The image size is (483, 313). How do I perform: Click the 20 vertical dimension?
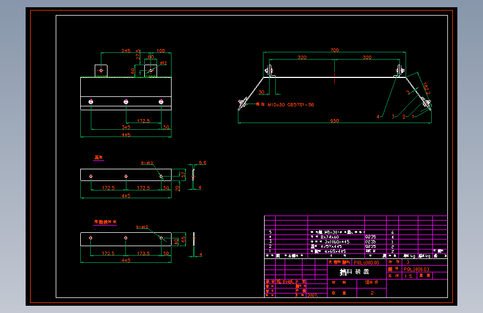click(177, 188)
